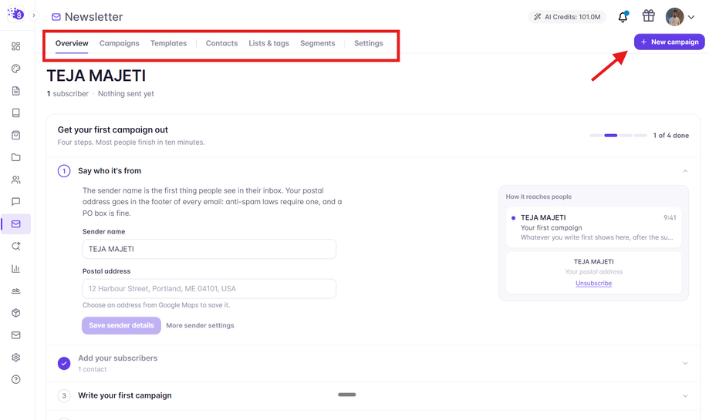Open the dashboard grid icon in sidebar
The height and width of the screenshot is (420, 709).
(16, 46)
